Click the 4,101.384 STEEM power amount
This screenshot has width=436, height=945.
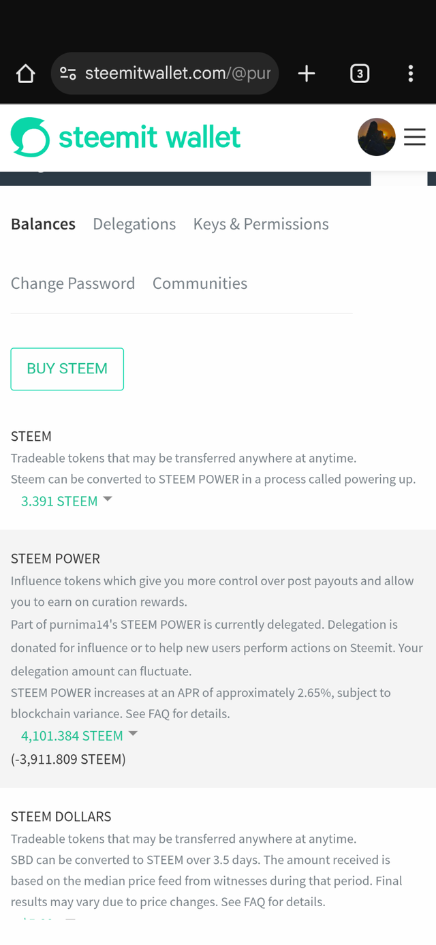coord(72,736)
